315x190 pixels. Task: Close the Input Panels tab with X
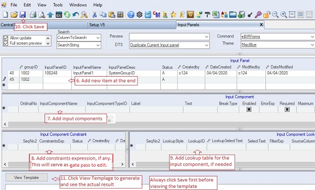[x=261, y=25]
